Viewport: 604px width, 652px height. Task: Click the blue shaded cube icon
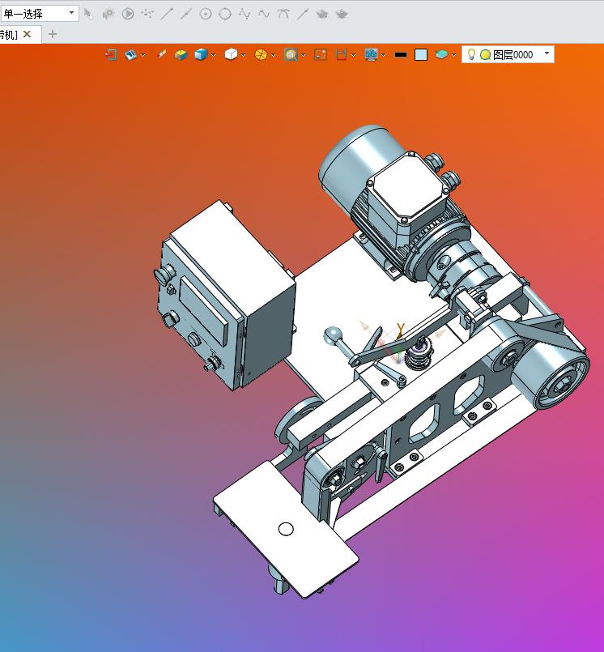pyautogui.click(x=201, y=54)
